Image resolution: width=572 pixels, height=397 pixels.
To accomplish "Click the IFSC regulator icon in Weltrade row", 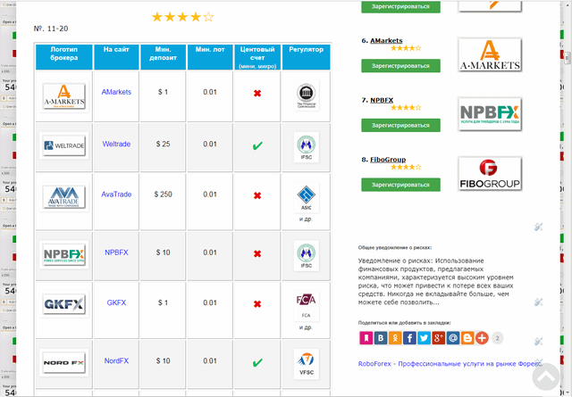I will coord(306,147).
